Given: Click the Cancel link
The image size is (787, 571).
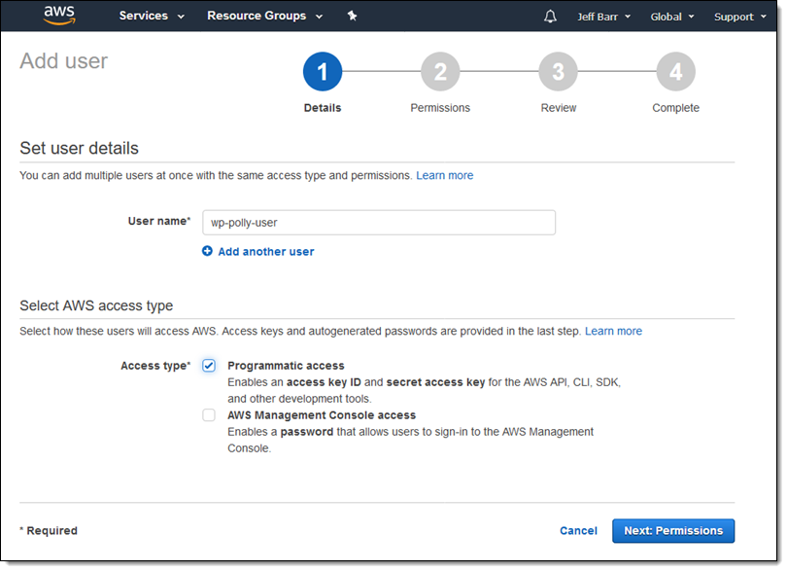Looking at the screenshot, I should click(x=578, y=531).
